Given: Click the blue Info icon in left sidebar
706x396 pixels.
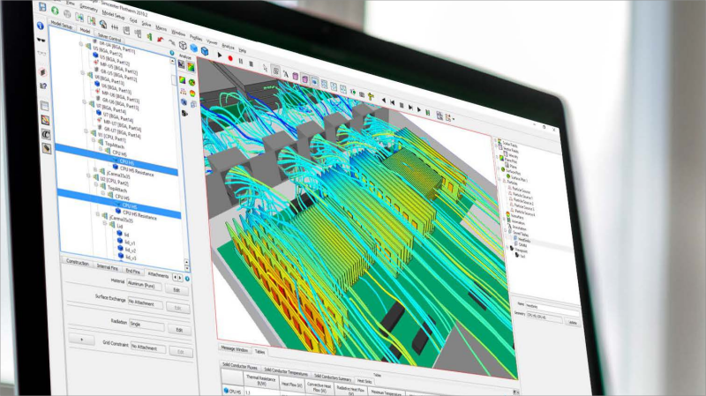Looking at the screenshot, I should [x=41, y=26].
